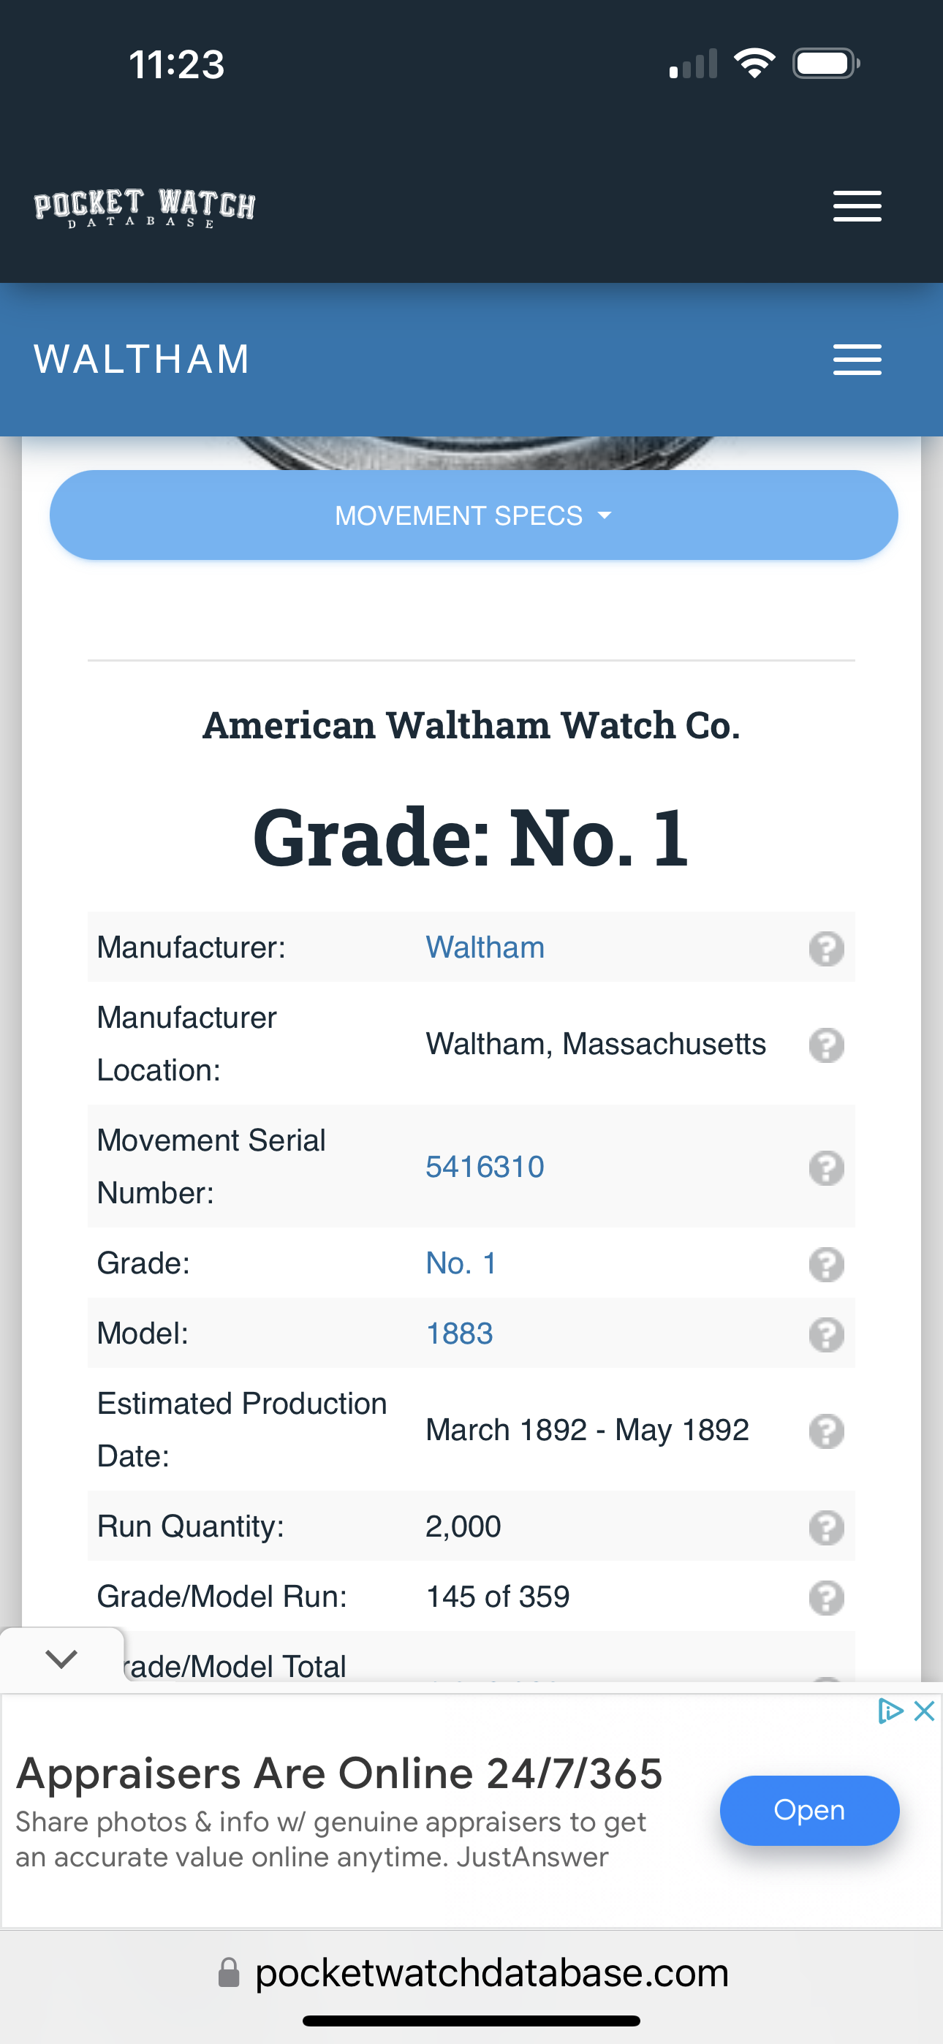Image resolution: width=943 pixels, height=2044 pixels.
Task: Click help icon for Estimated Production Date
Action: (825, 1431)
